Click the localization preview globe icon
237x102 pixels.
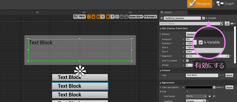tap(75, 17)
